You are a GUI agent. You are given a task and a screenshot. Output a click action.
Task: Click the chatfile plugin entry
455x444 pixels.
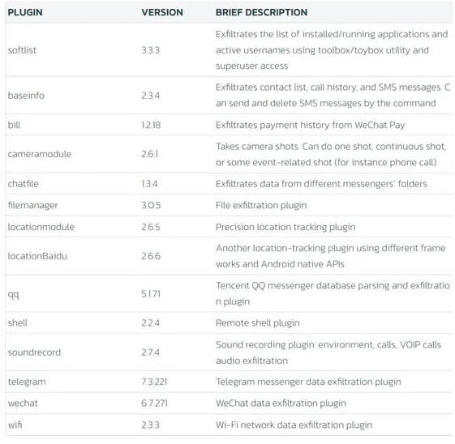24,184
